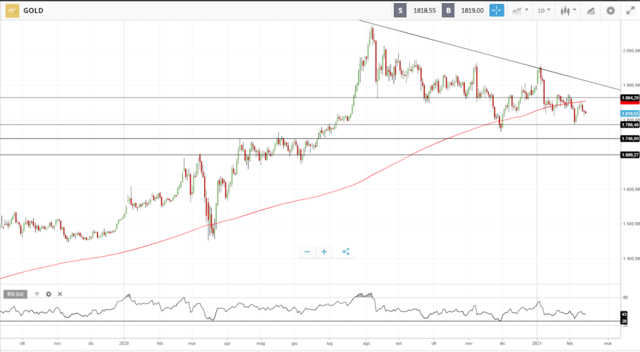The height and width of the screenshot is (352, 640).
Task: Zoom in chart with plus button
Action: pyautogui.click(x=324, y=251)
